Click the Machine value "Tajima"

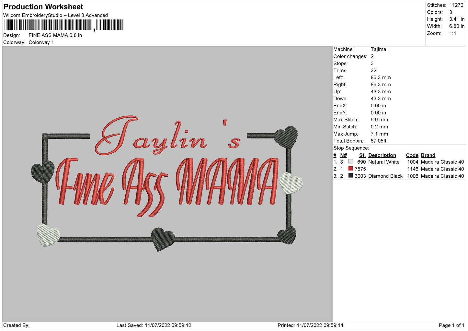point(378,49)
